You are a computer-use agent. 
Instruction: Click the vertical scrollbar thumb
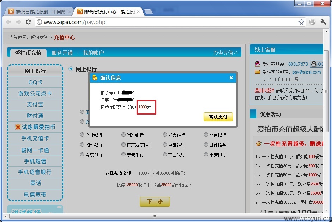pos(326,91)
